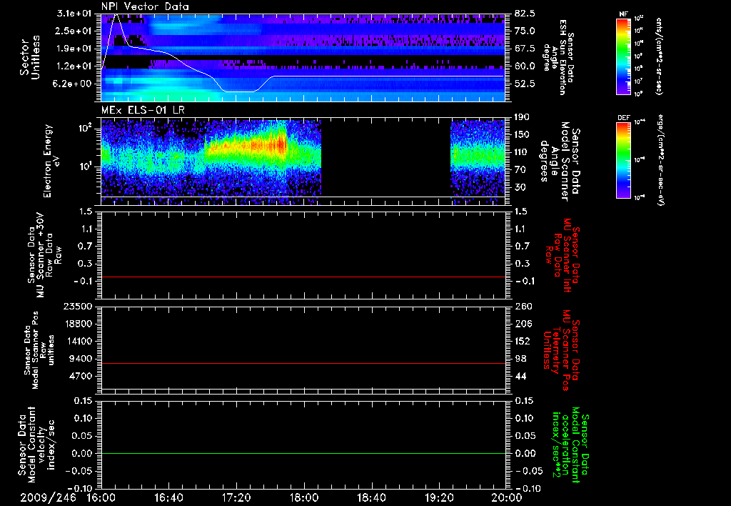Click the '17:20' time tick label
This screenshot has width=731, height=506.
tap(236, 497)
